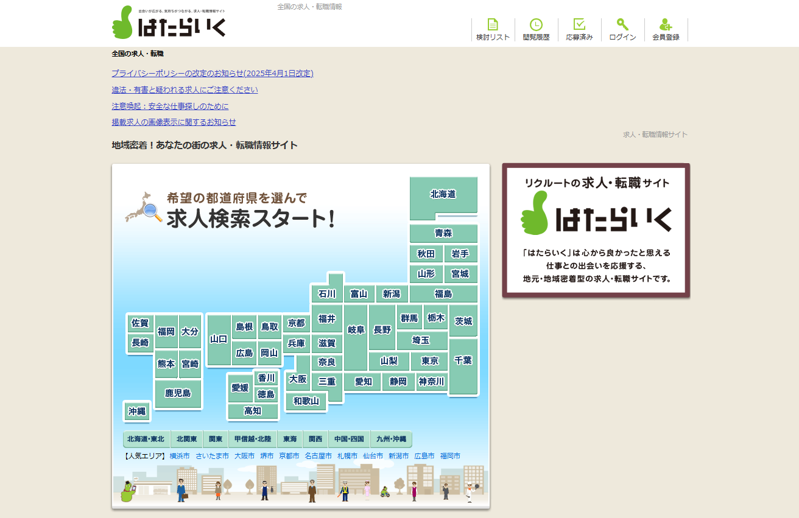Viewport: 799px width, 518px height.
Task: Click the リクルート はたらいく banner
Action: point(596,231)
